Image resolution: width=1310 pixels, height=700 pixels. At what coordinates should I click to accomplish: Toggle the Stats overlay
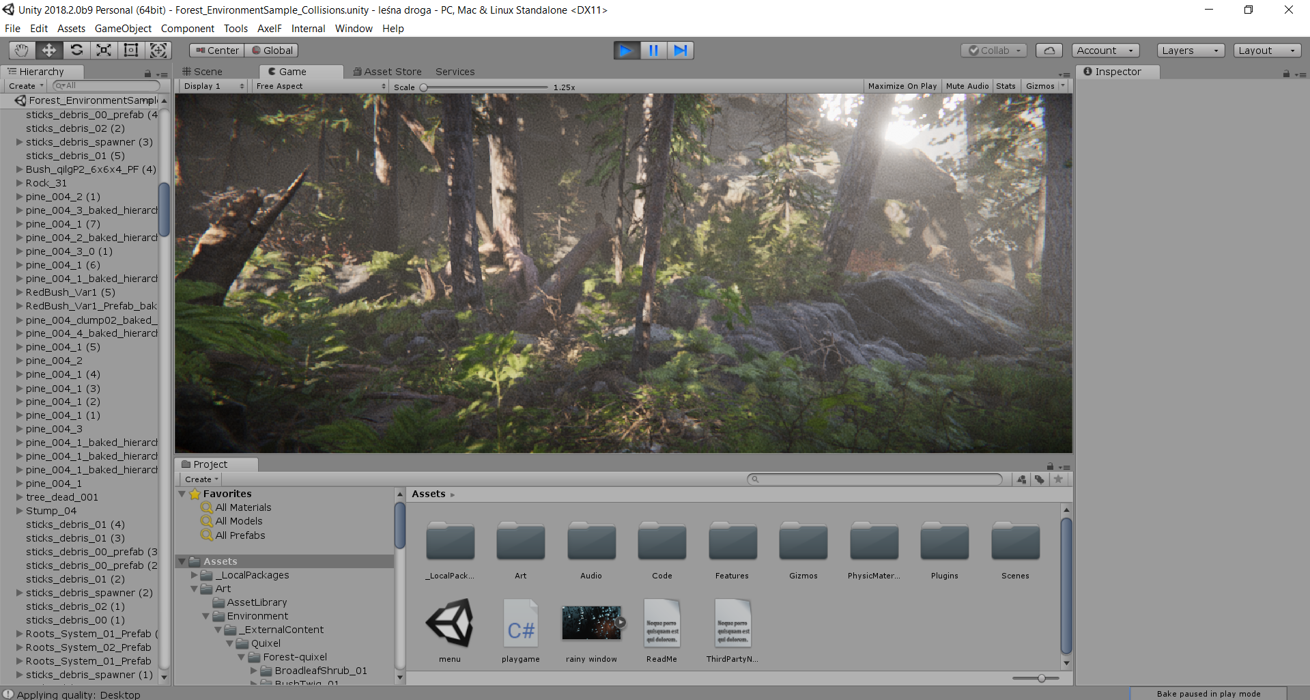point(1006,86)
